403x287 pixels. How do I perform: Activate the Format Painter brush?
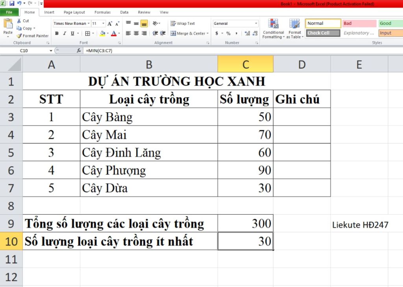[x=32, y=36]
